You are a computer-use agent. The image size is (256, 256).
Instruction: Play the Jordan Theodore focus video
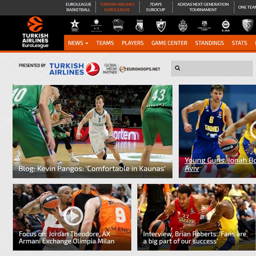click(73, 216)
